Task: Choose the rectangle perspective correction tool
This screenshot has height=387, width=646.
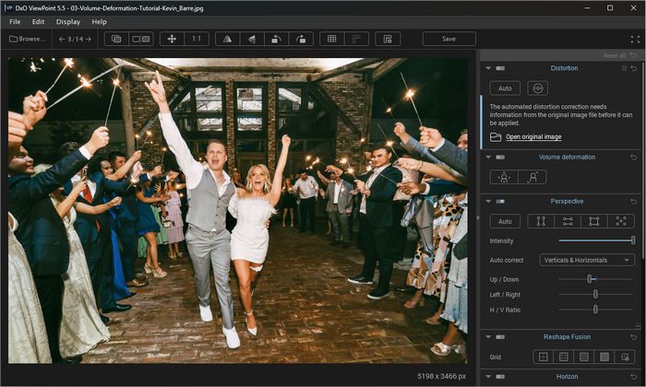Action: [594, 221]
